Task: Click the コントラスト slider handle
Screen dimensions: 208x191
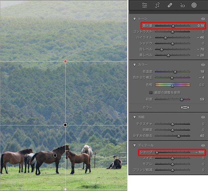Action: tap(173, 32)
